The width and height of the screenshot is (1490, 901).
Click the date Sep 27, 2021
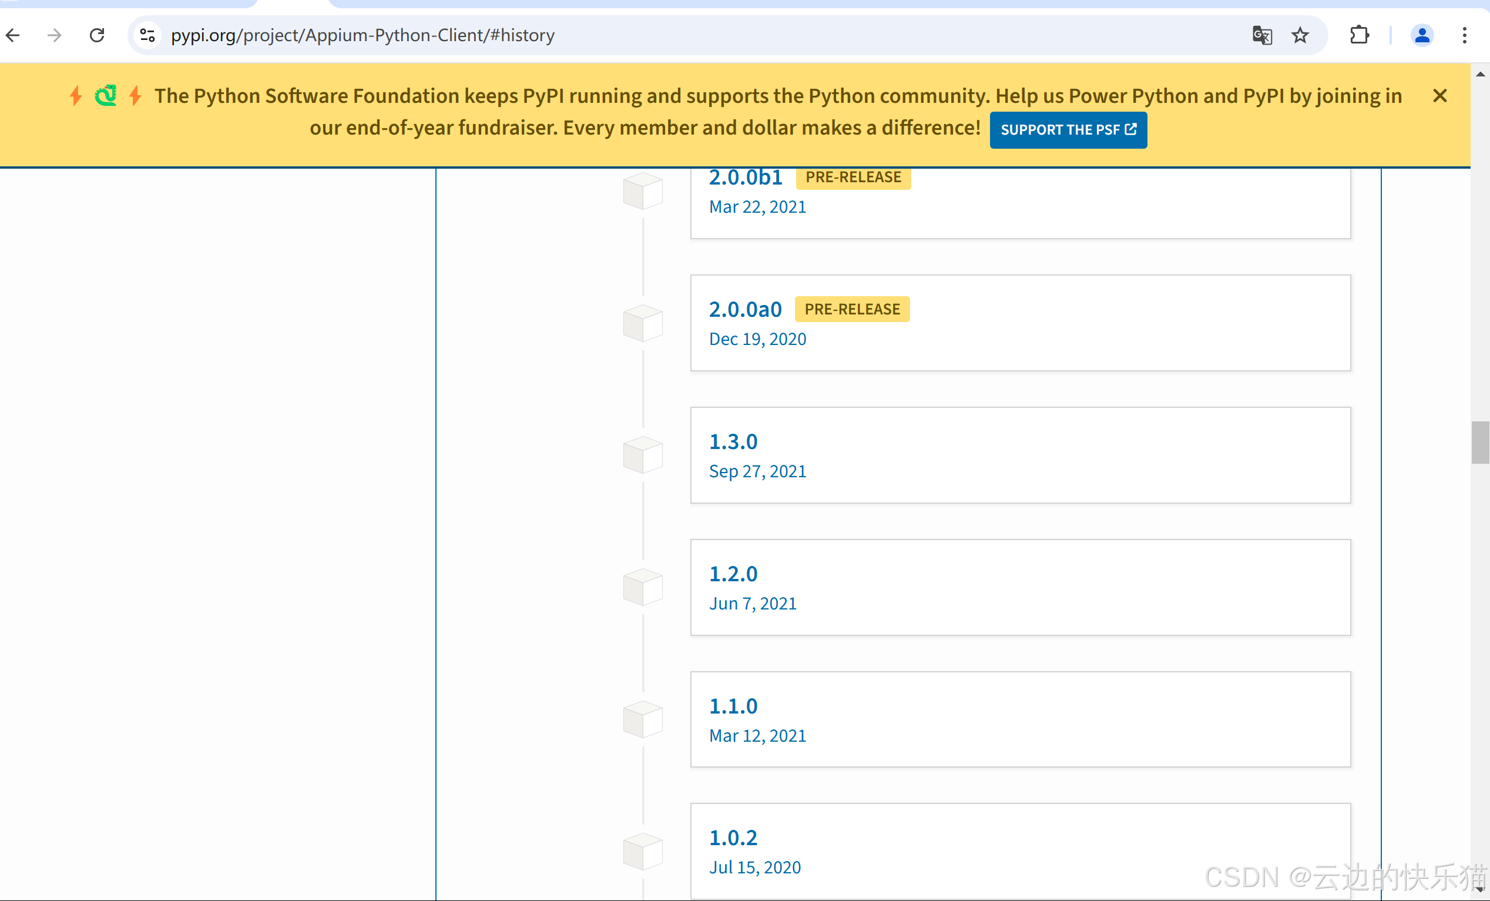tap(758, 471)
